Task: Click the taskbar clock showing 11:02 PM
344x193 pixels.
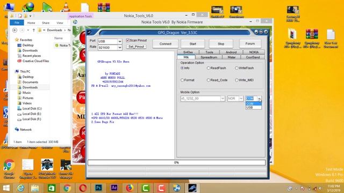Action: pyautogui.click(x=333, y=188)
